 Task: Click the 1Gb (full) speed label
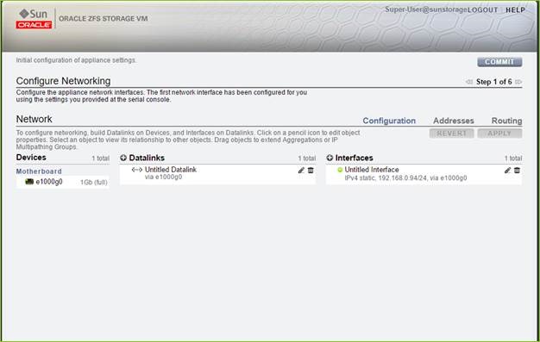94,182
